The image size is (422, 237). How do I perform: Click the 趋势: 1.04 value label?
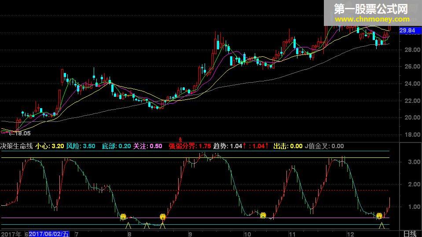tap(228, 146)
